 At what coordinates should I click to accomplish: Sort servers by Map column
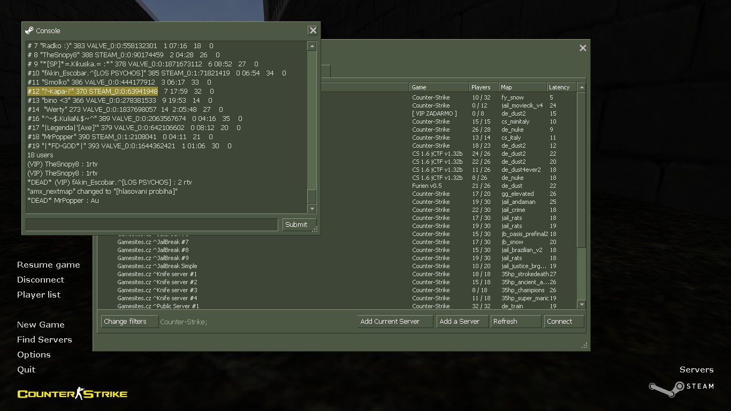coord(522,87)
